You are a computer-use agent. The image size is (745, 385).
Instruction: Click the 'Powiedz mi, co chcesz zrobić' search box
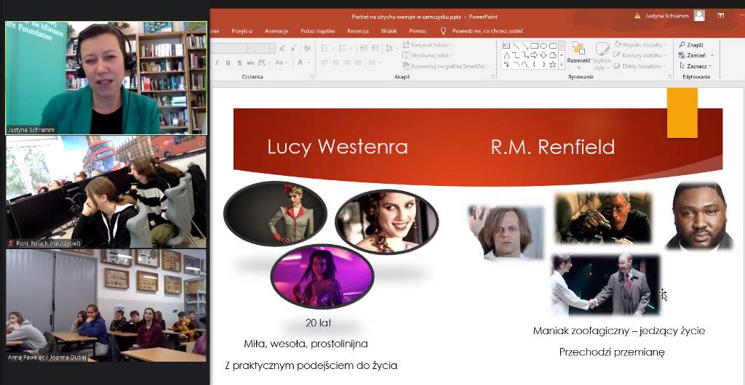487,31
